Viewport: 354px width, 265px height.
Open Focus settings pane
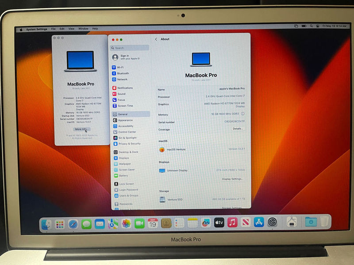coord(119,100)
